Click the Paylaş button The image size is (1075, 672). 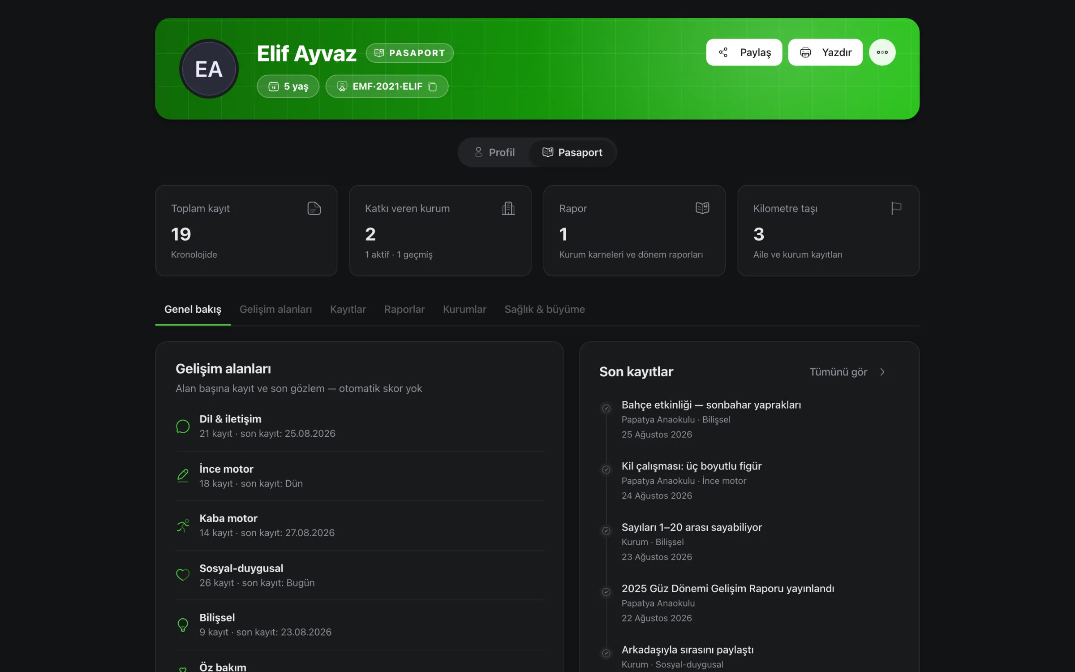tap(744, 52)
